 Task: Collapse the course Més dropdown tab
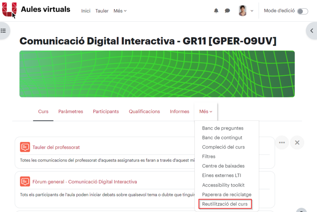[x=206, y=112]
